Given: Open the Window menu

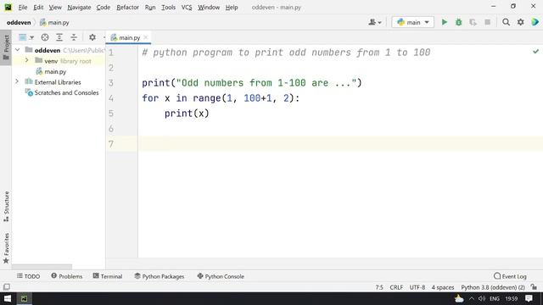Looking at the screenshot, I should pos(209,8).
